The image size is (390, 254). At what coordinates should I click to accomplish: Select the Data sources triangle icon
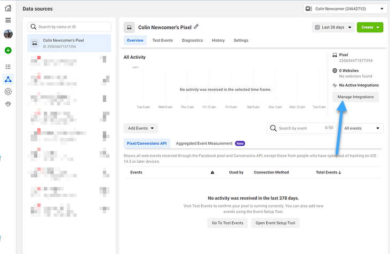click(x=8, y=80)
